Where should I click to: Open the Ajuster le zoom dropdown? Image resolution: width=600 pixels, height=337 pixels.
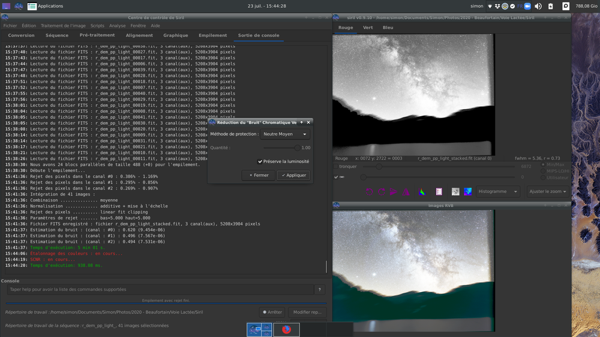coord(548,192)
